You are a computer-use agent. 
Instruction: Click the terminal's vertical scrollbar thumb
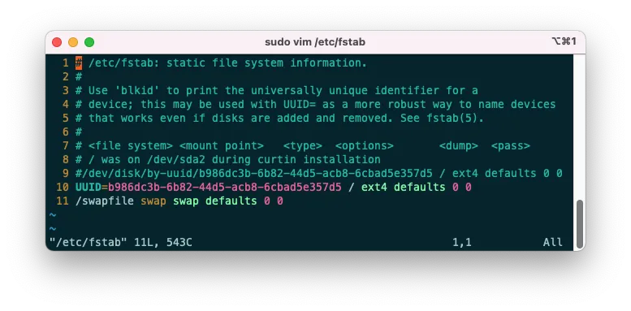pos(580,224)
